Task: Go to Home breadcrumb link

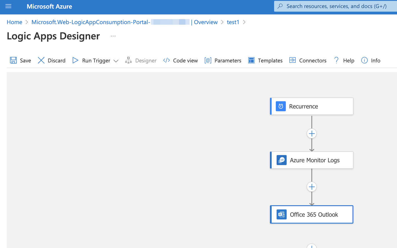Action: 14,22
